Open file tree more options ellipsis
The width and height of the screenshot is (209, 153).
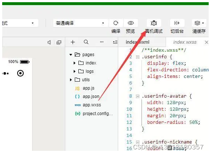click(x=102, y=42)
